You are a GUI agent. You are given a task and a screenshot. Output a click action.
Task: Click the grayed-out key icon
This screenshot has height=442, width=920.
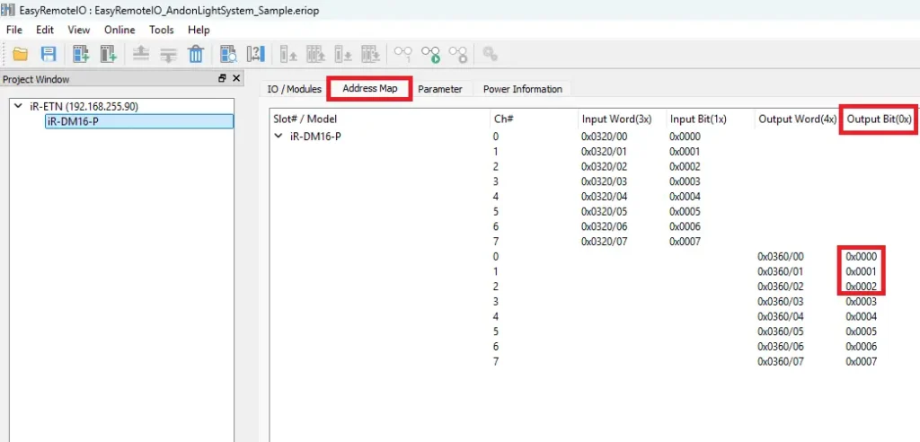[490, 55]
